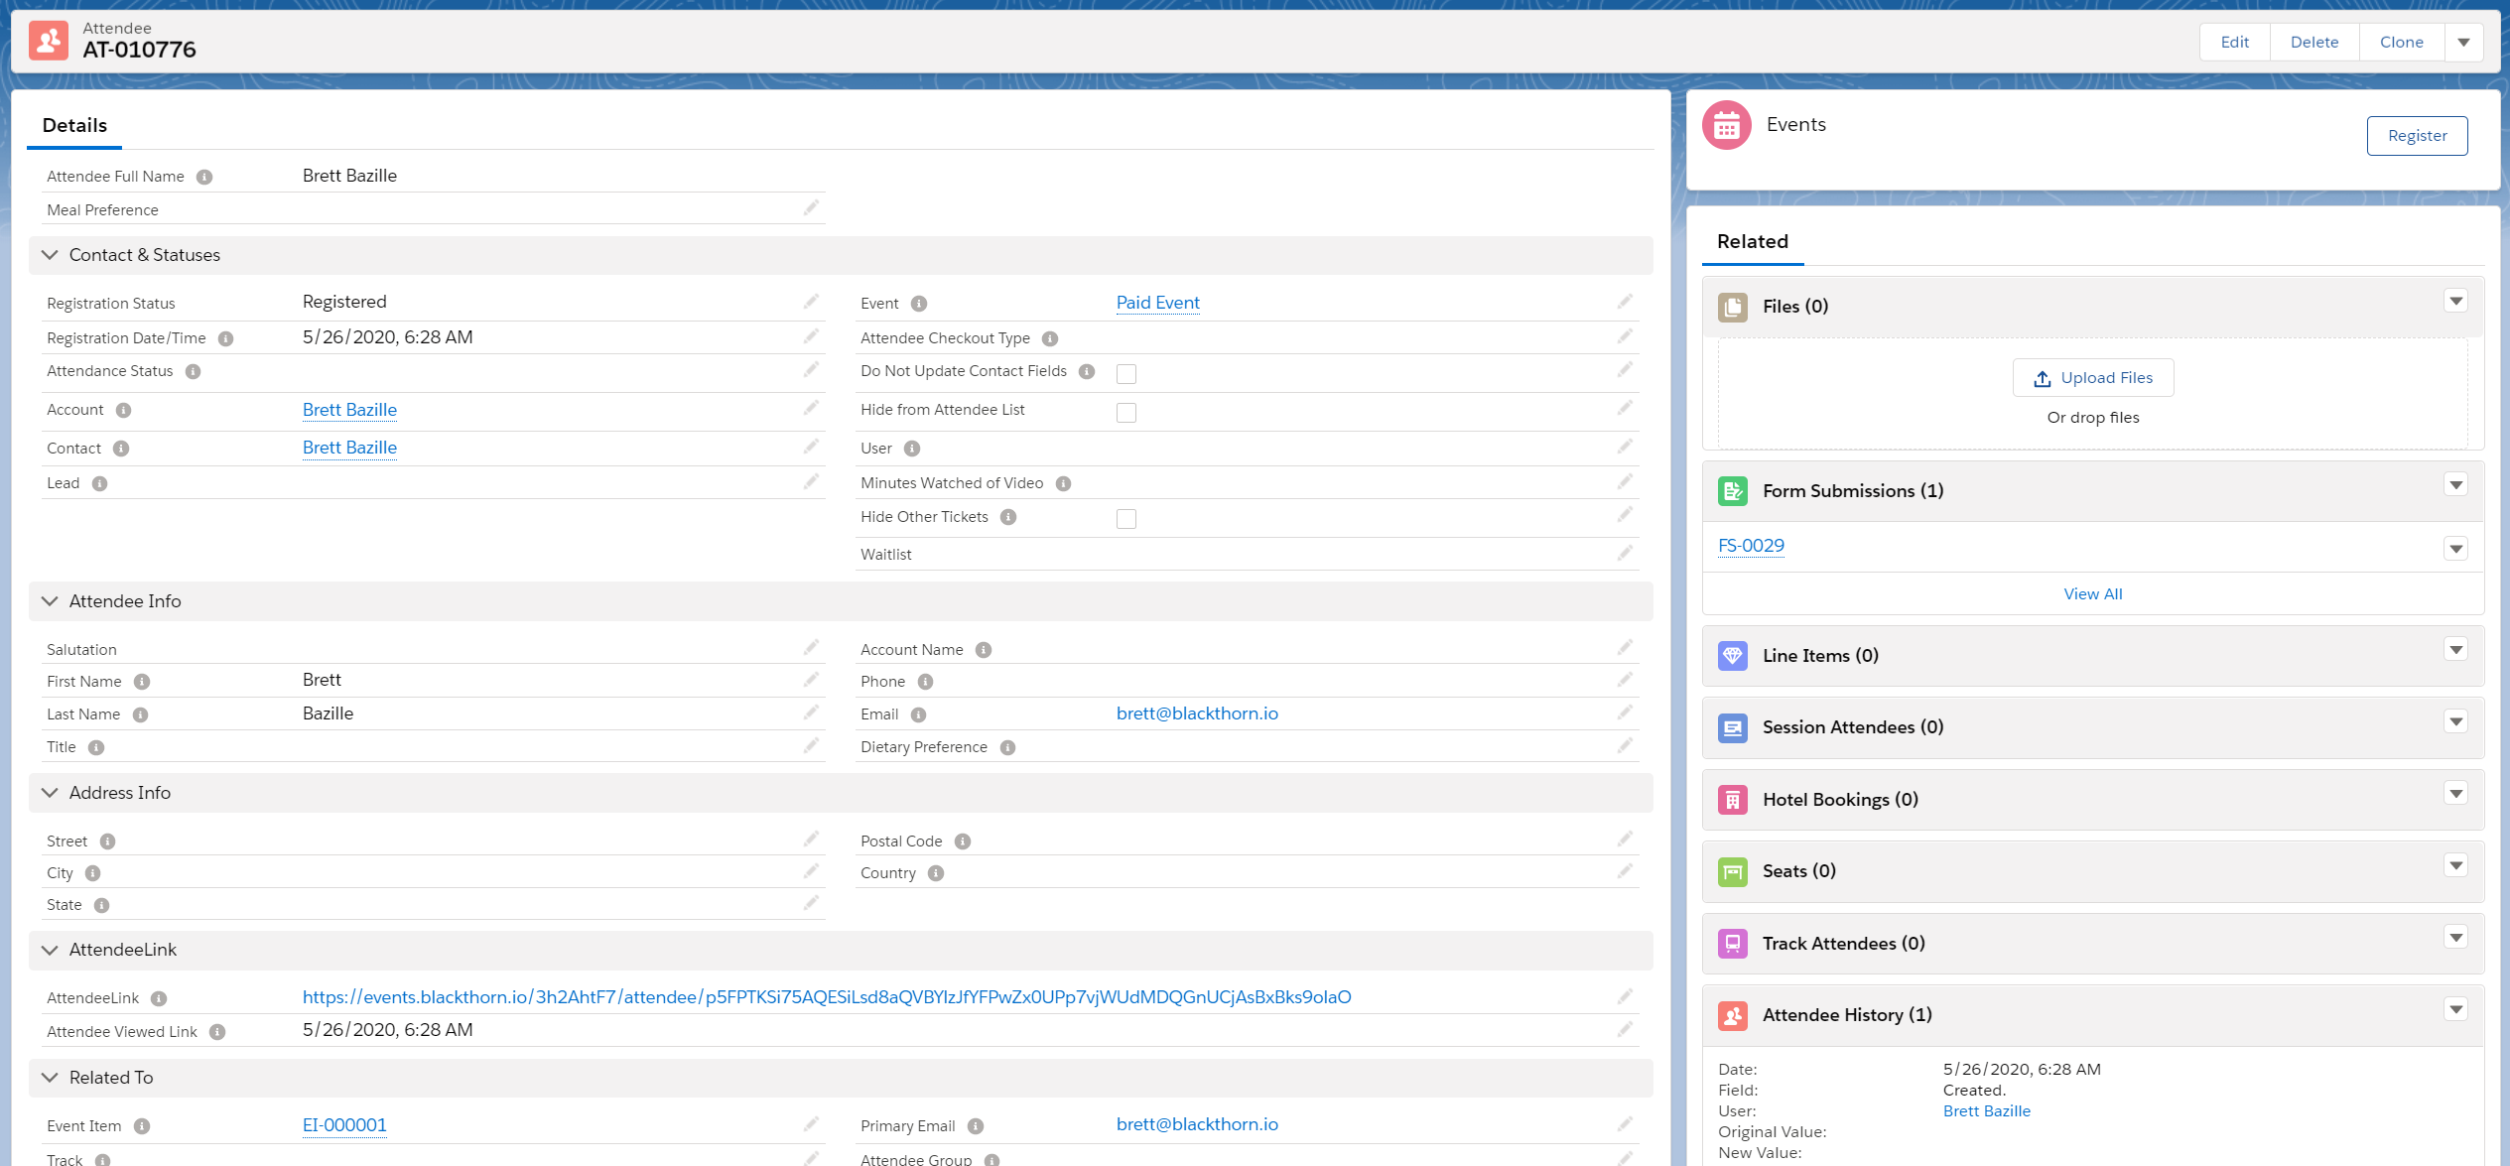Click info icon next to Attendee Full Name
2510x1166 pixels.
(x=204, y=177)
